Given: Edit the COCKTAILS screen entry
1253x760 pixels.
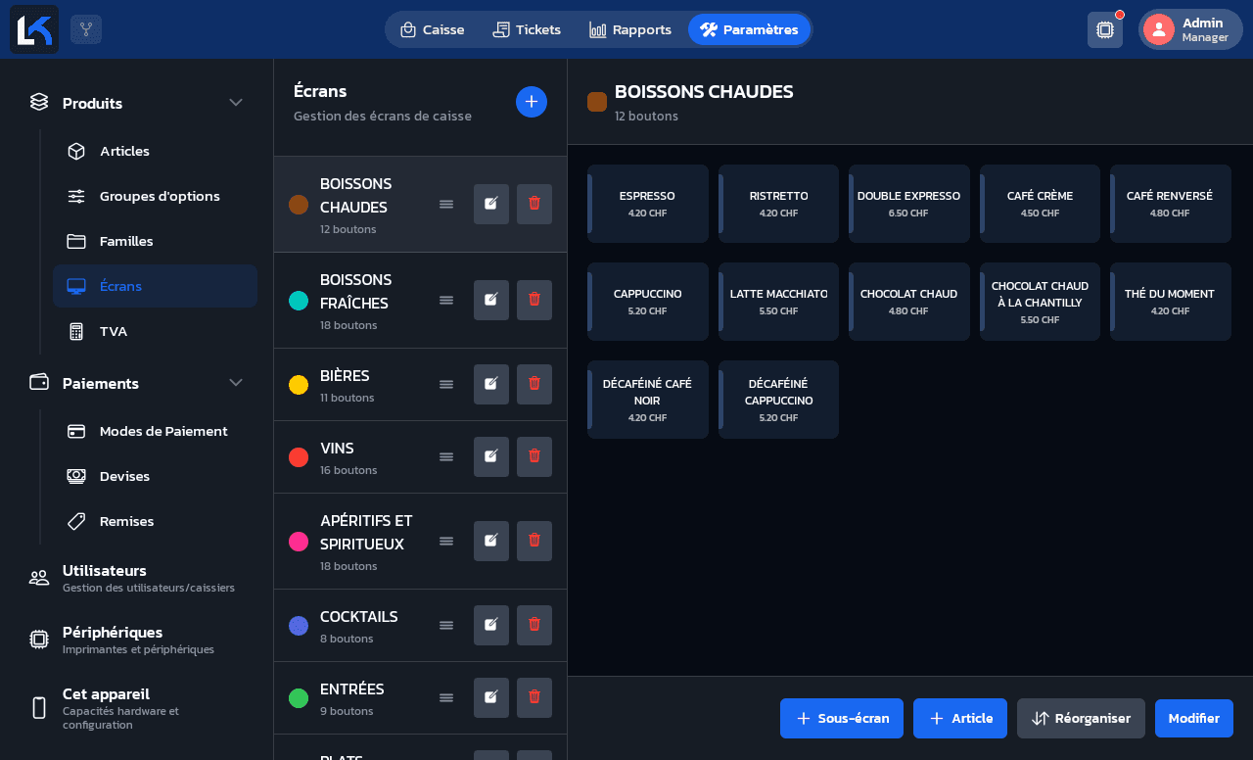Looking at the screenshot, I should tap(491, 625).
